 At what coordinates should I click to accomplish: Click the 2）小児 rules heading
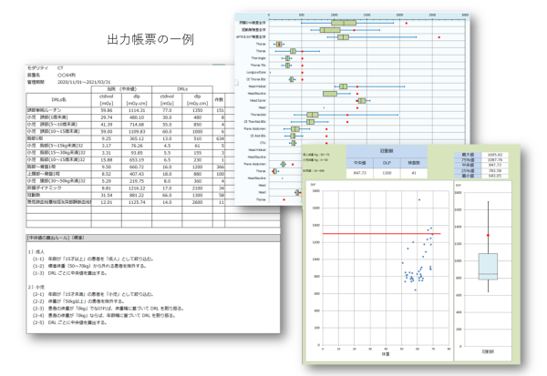(36, 288)
